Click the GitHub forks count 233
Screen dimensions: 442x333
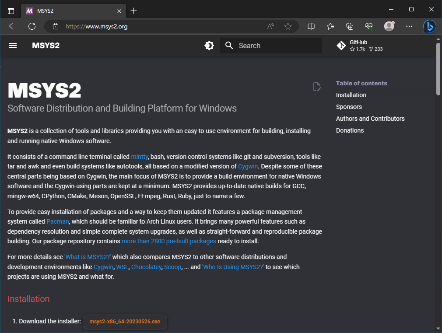376,49
